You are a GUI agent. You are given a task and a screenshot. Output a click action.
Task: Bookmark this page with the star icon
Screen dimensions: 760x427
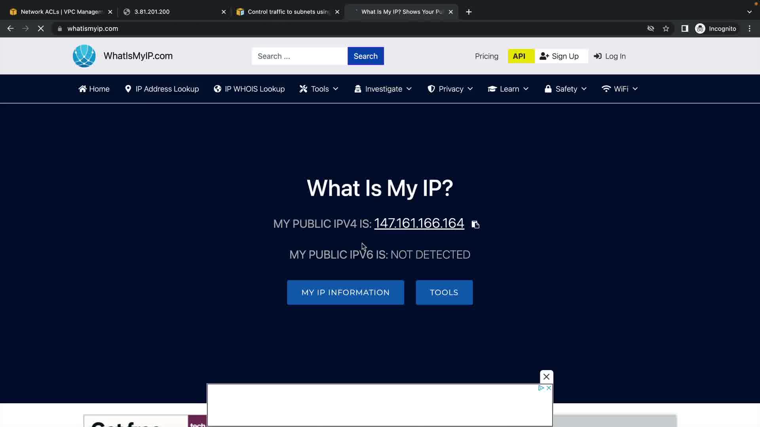666,28
